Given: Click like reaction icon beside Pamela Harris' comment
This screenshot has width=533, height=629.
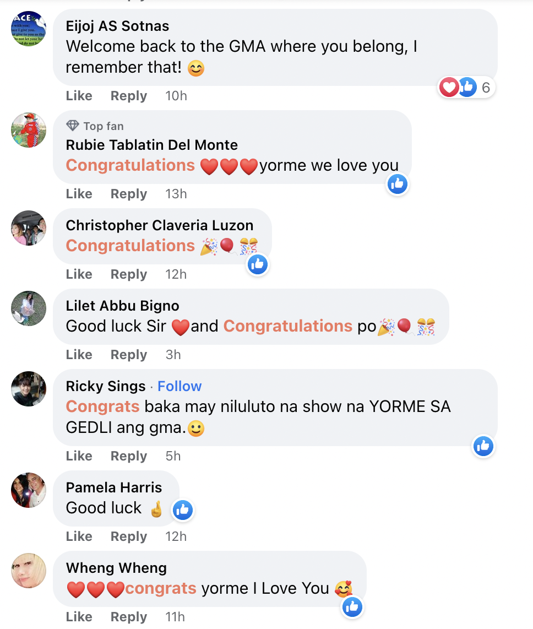Looking at the screenshot, I should click(x=182, y=510).
